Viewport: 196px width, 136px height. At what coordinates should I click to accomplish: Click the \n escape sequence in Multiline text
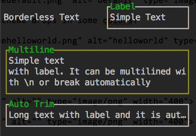point(30,82)
